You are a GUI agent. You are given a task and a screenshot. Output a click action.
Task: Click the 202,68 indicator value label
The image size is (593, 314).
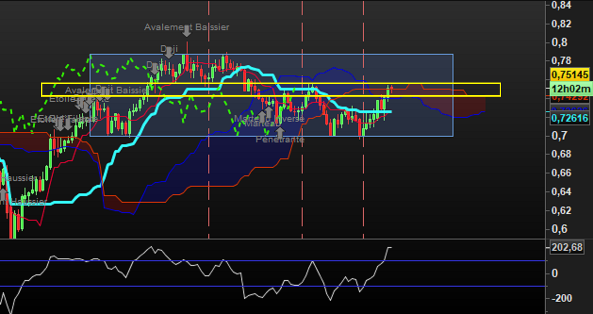pos(566,247)
